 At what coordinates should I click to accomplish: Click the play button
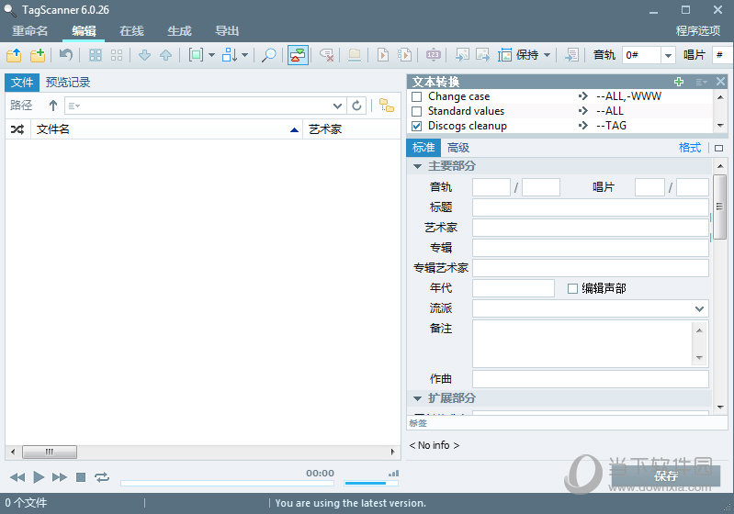point(39,477)
